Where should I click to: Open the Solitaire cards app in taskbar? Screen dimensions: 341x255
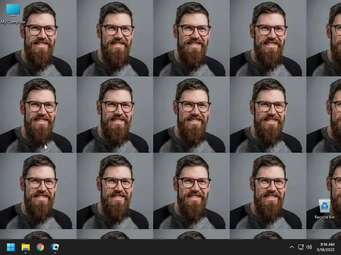click(x=55, y=247)
